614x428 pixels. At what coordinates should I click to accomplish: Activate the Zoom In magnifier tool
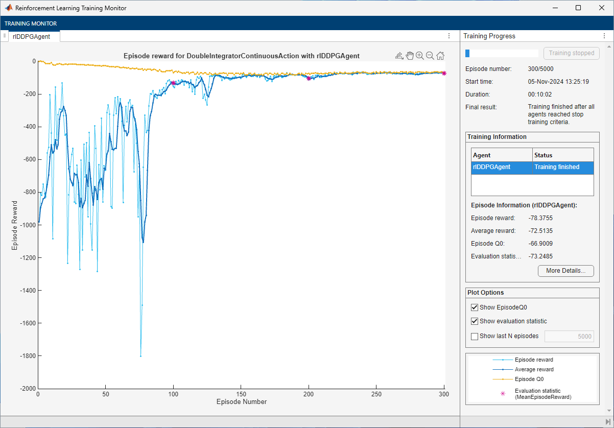(420, 56)
